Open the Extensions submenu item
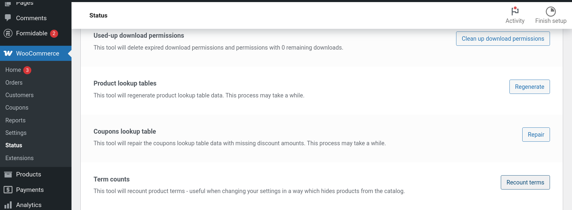Image resolution: width=572 pixels, height=210 pixels. coord(19,158)
